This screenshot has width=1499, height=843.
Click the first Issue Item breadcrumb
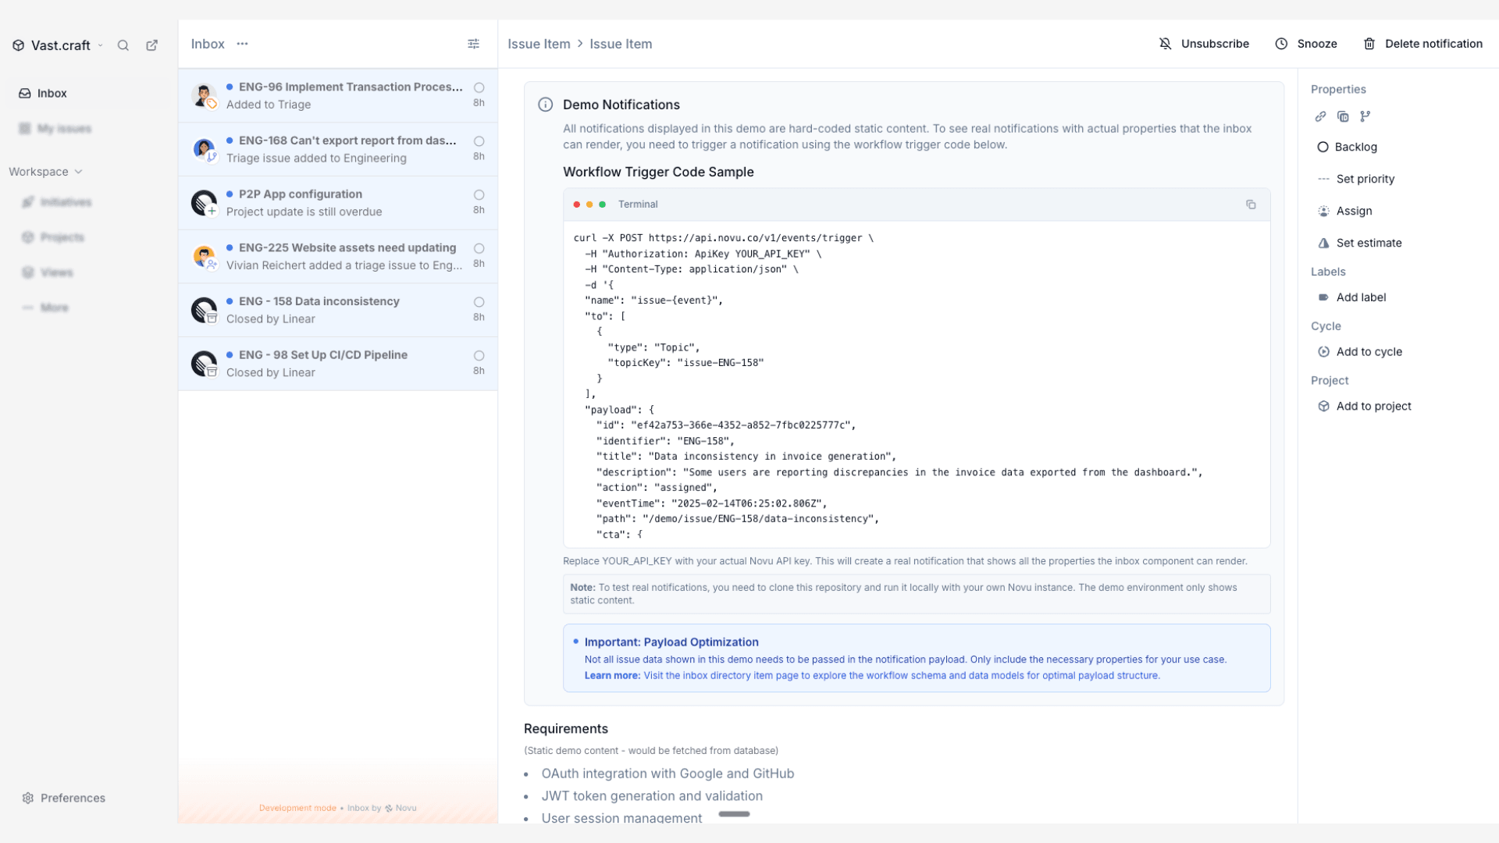coord(539,44)
